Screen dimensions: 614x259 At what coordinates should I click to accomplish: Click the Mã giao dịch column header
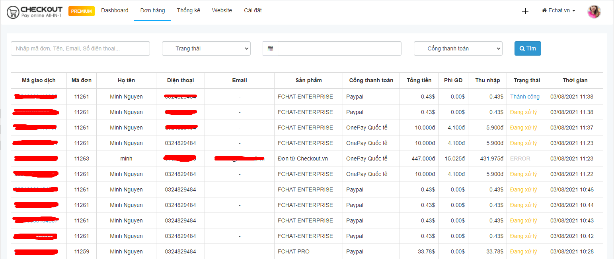(39, 80)
